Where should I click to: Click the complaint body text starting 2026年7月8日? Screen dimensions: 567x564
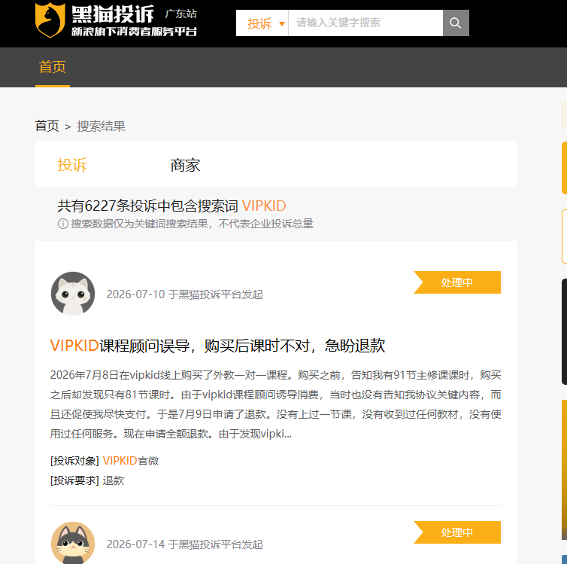[275, 404]
